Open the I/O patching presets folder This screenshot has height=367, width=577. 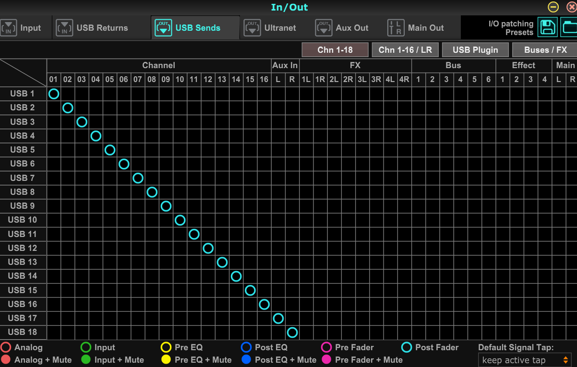point(569,27)
